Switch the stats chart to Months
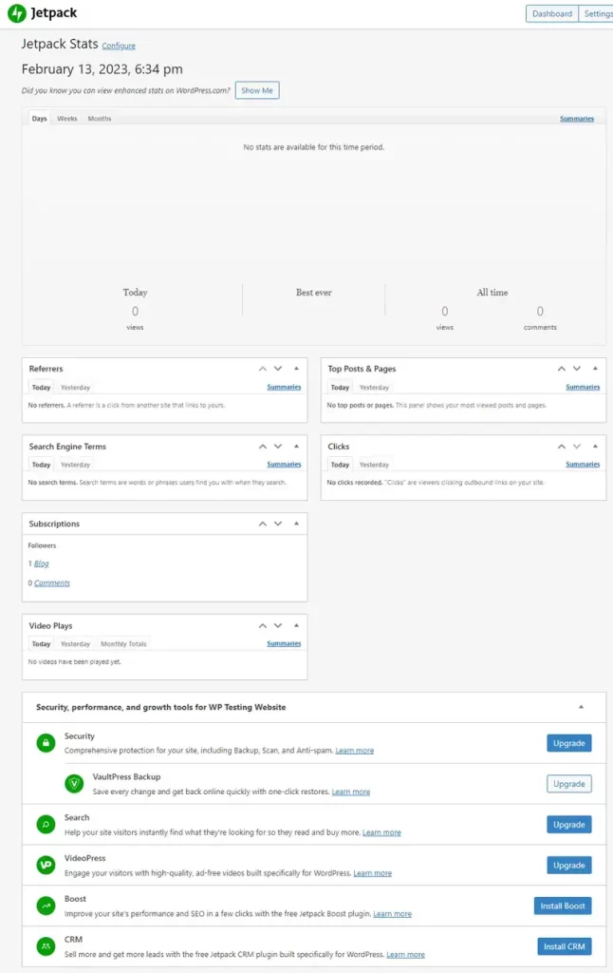This screenshot has width=613, height=973. (x=100, y=119)
